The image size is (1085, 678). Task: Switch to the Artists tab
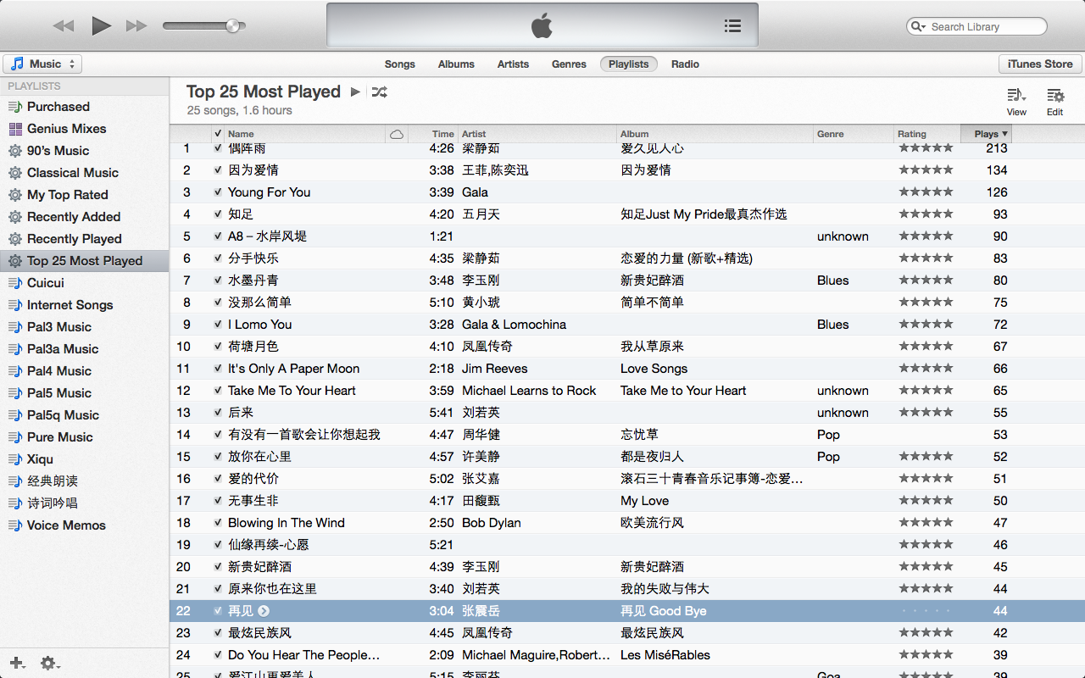513,64
